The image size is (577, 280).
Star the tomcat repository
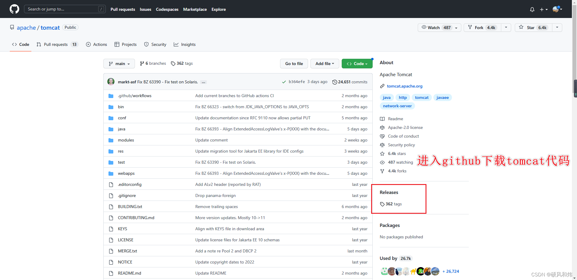(x=533, y=28)
